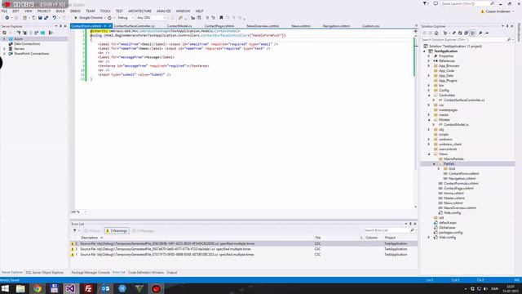522x294 pixels.
Task: Open the Package Manager Console tab
Action: click(91, 272)
